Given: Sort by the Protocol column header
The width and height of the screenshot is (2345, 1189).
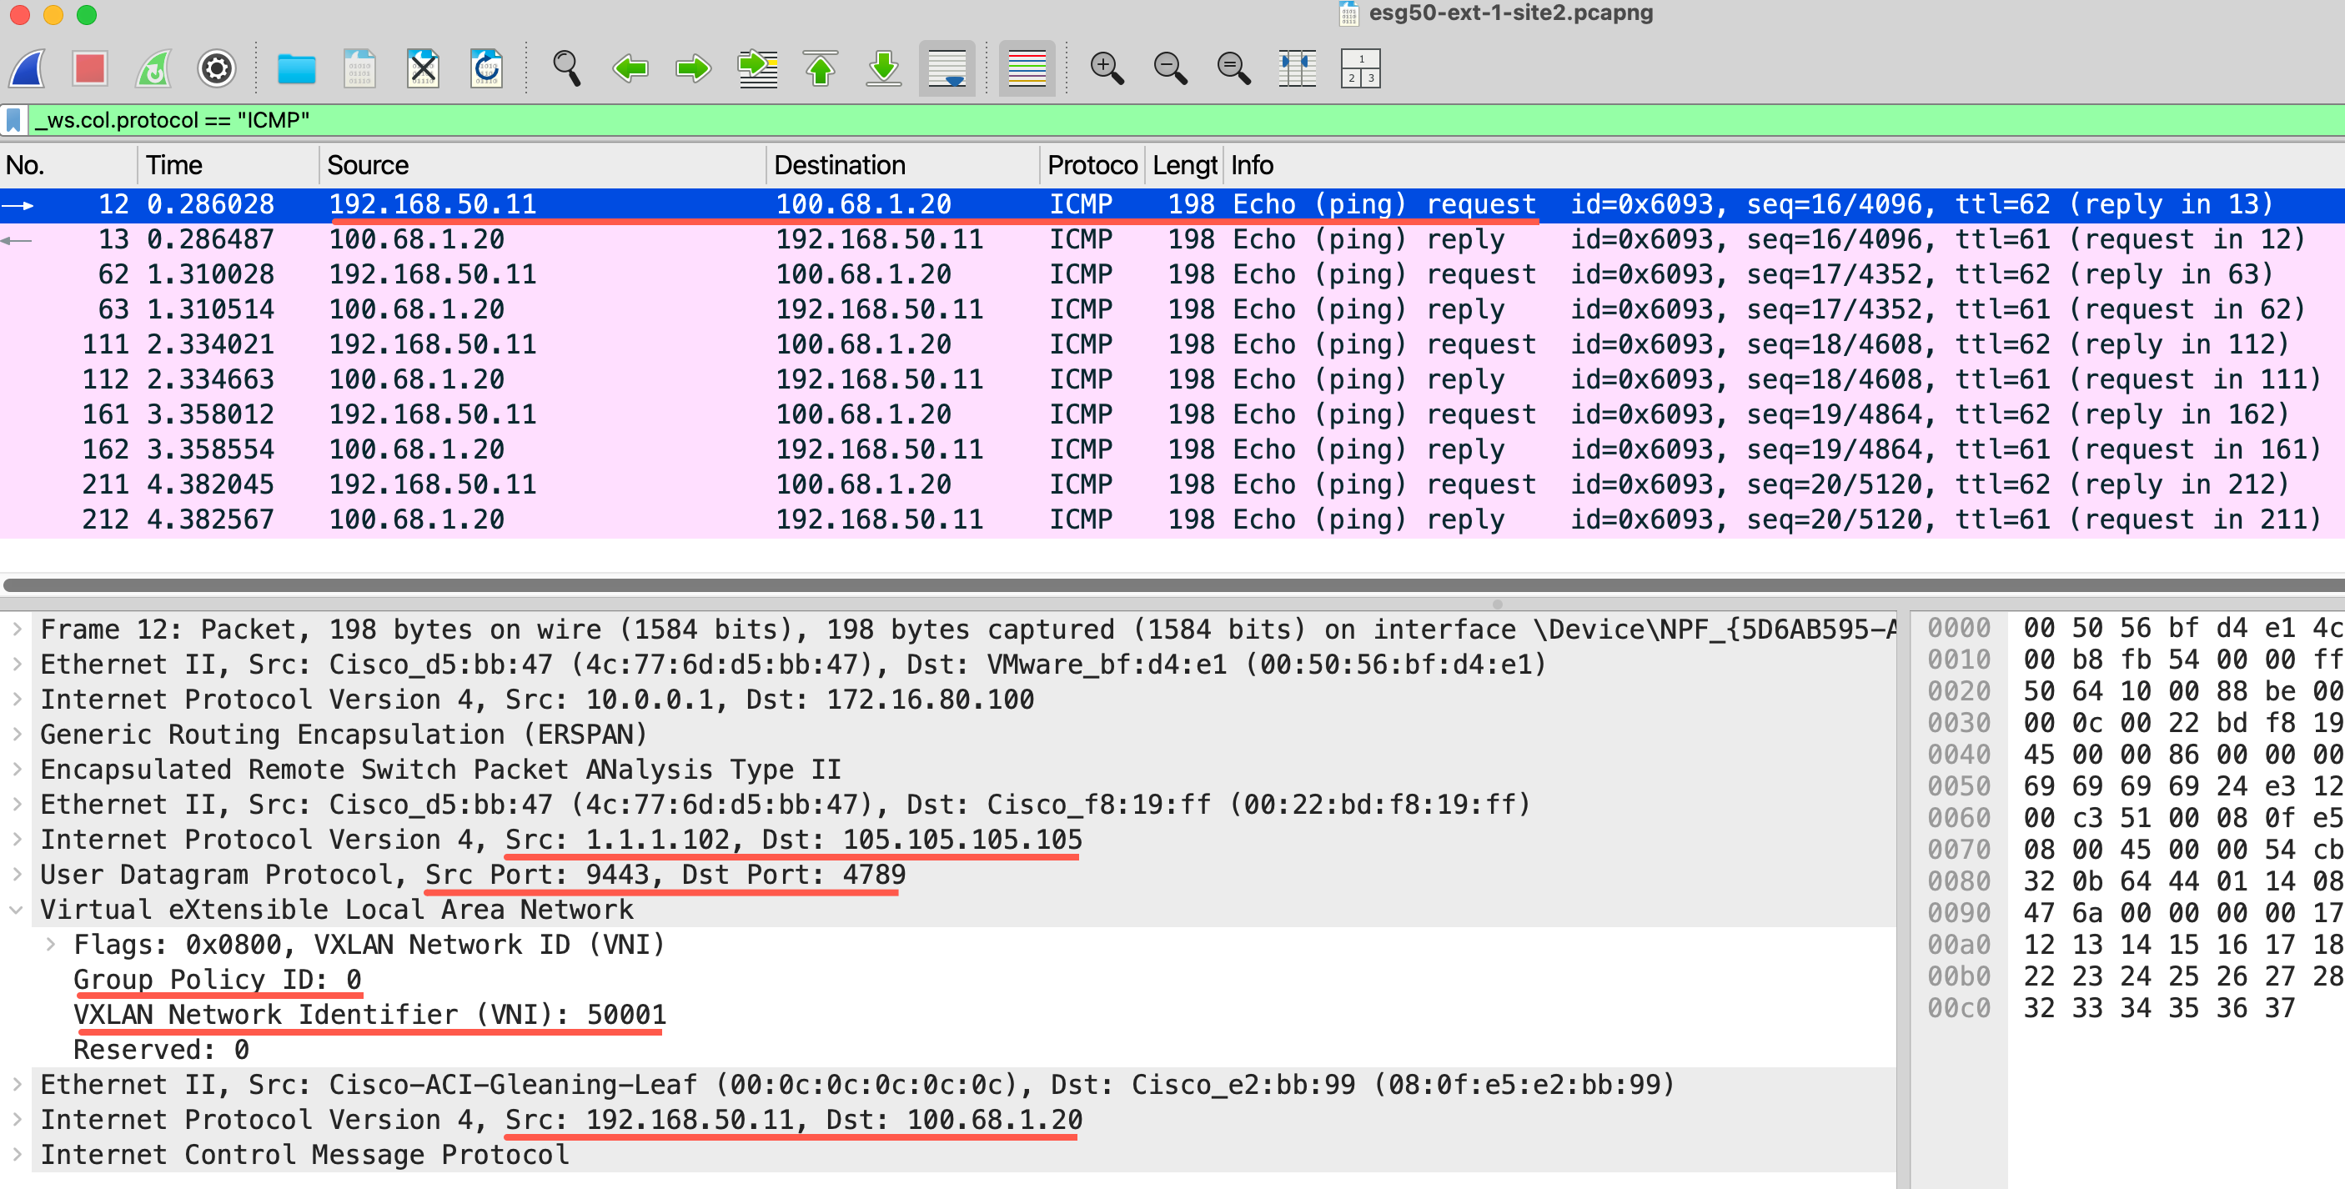Looking at the screenshot, I should 1092,165.
